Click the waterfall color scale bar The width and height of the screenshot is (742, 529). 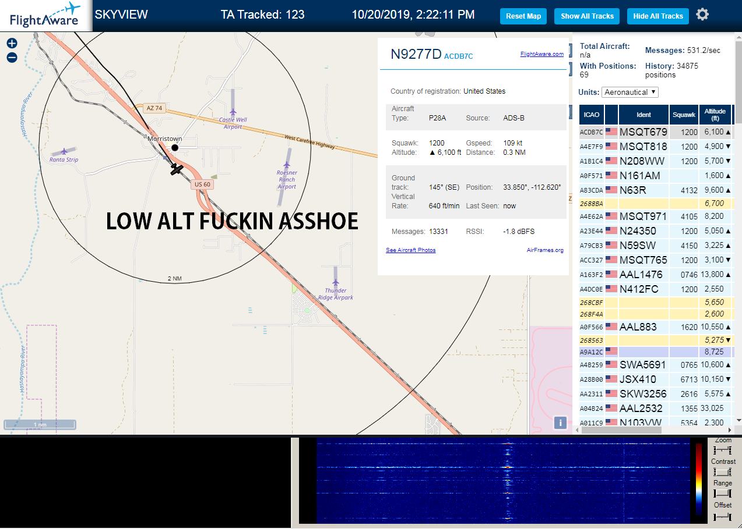(x=698, y=480)
